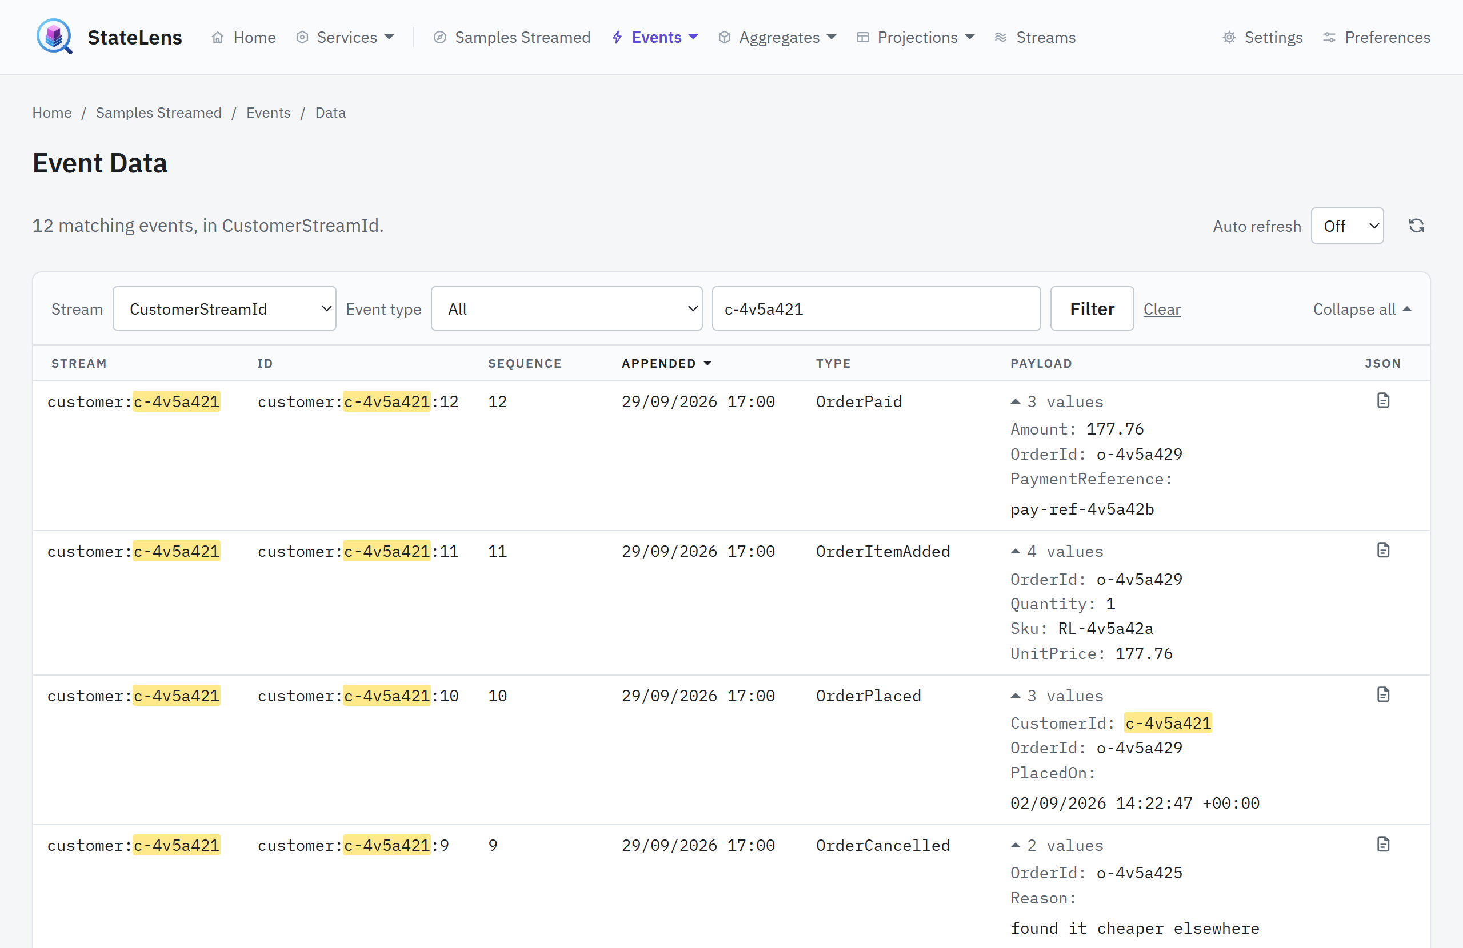Collapse the OrderCancelled payload of 2 values
The height and width of the screenshot is (948, 1463).
pos(1057,845)
